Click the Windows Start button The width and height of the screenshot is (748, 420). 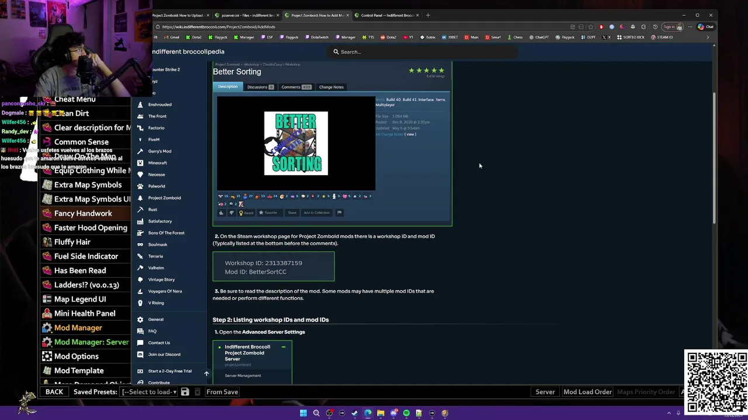[303, 413]
